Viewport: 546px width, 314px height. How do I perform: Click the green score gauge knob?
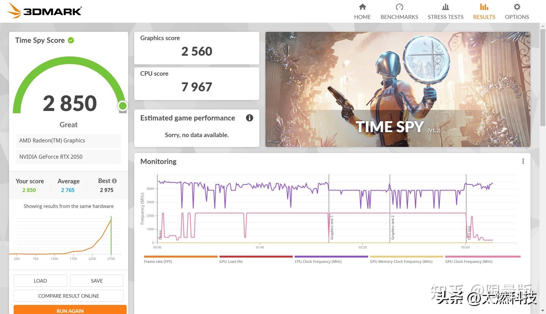pyautogui.click(x=122, y=105)
